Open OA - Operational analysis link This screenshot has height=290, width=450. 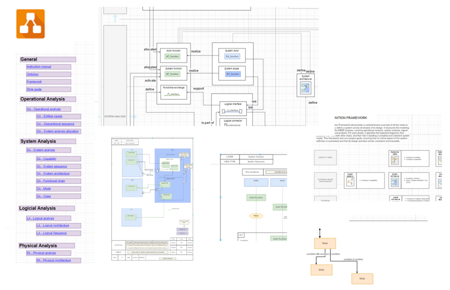coord(43,109)
